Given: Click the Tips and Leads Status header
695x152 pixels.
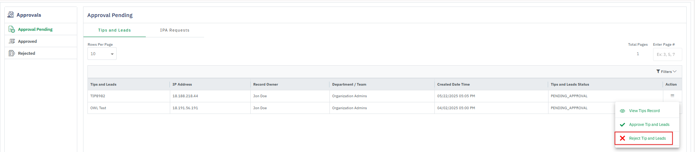Looking at the screenshot, I should point(570,85).
